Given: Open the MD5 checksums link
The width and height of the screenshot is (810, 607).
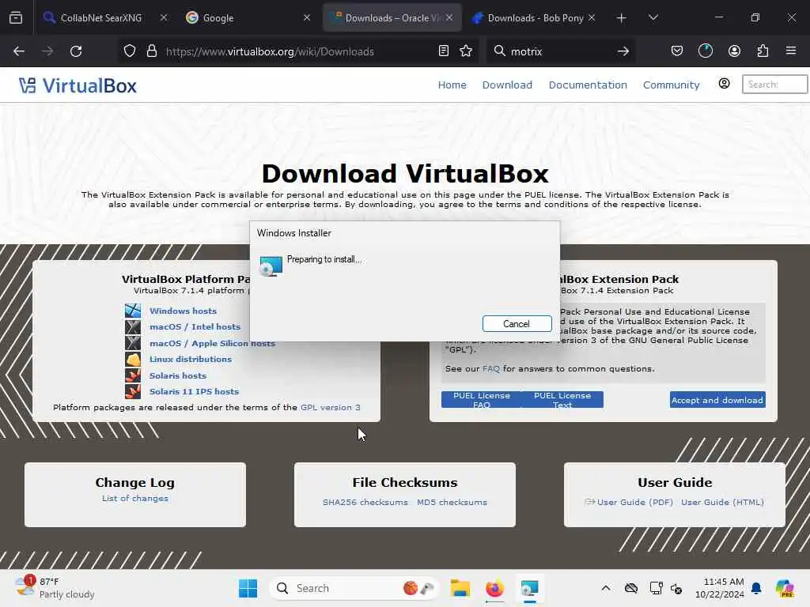Looking at the screenshot, I should (x=452, y=502).
